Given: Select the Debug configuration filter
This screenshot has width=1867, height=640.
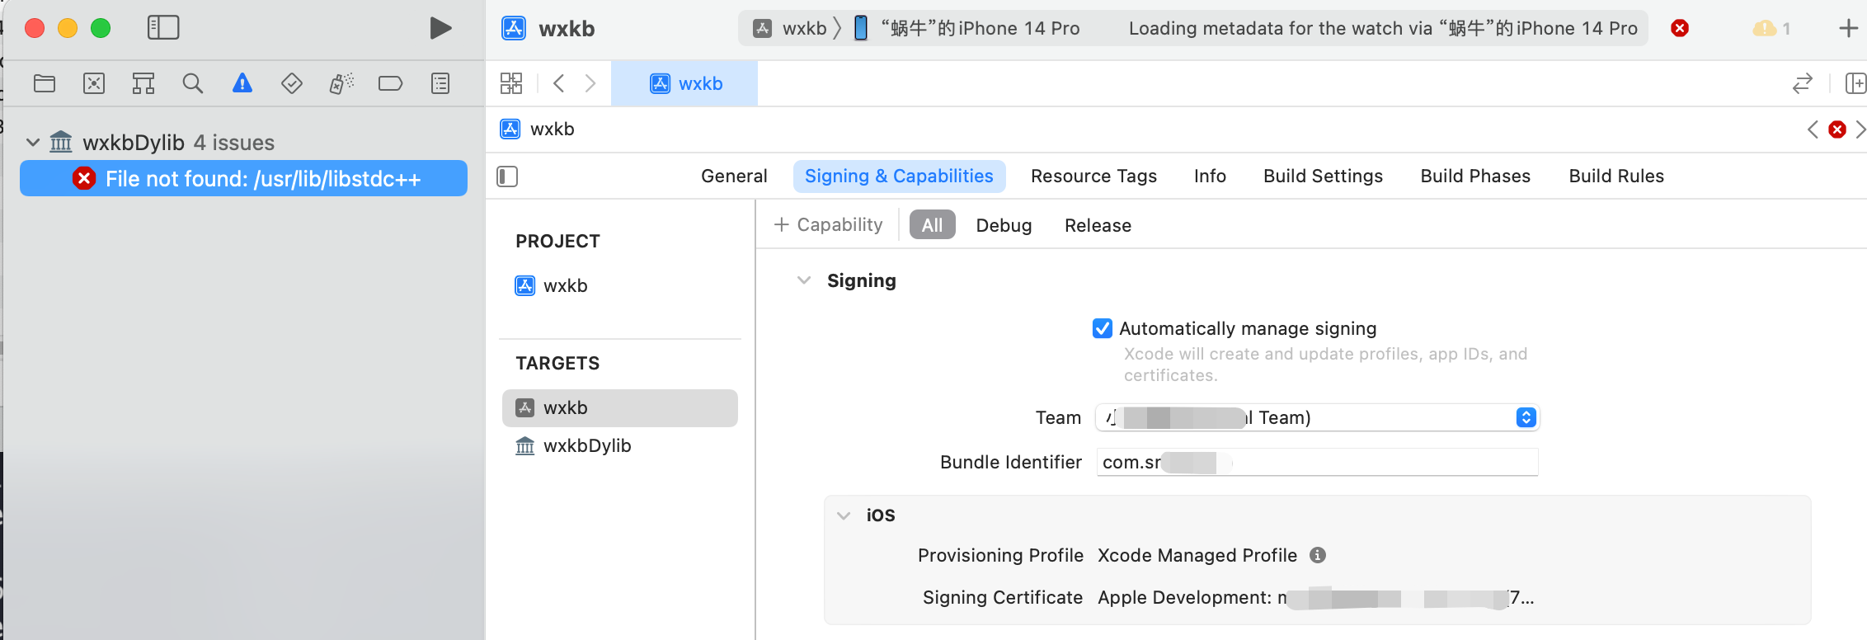Looking at the screenshot, I should 1004,225.
